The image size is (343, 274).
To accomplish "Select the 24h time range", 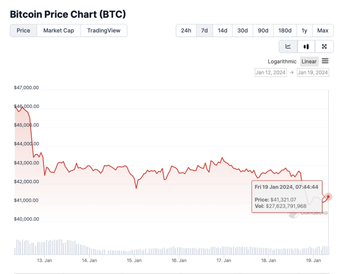I will click(186, 30).
